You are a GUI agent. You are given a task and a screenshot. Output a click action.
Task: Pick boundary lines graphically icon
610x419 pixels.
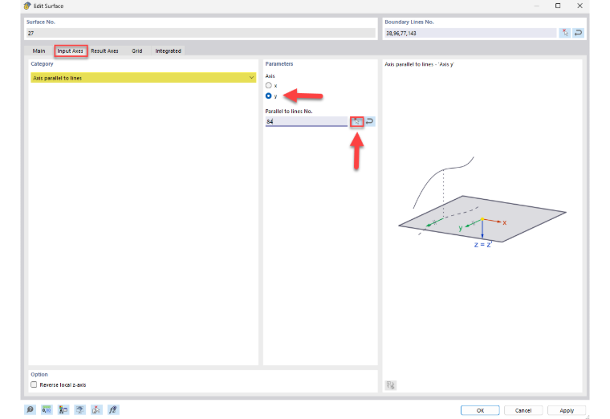565,33
